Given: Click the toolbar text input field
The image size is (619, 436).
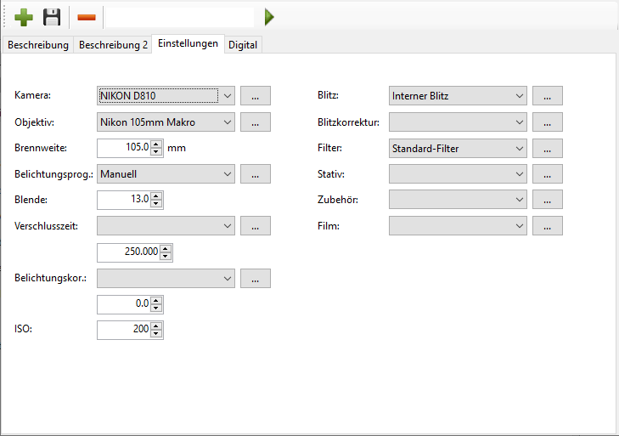Looking at the screenshot, I should 178,17.
